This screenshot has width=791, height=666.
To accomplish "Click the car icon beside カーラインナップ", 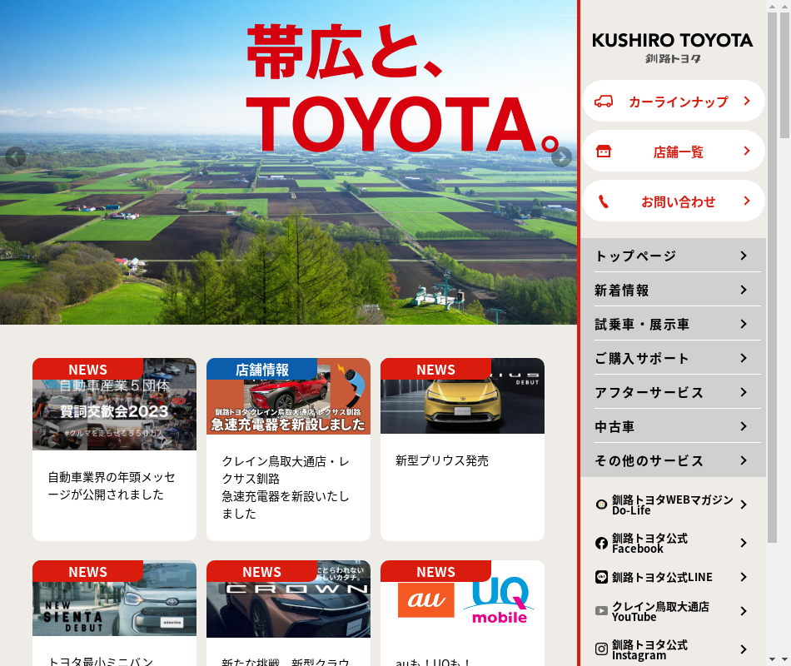I will 604,102.
